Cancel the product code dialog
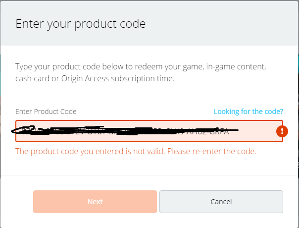This screenshot has width=299, height=228. (x=221, y=202)
